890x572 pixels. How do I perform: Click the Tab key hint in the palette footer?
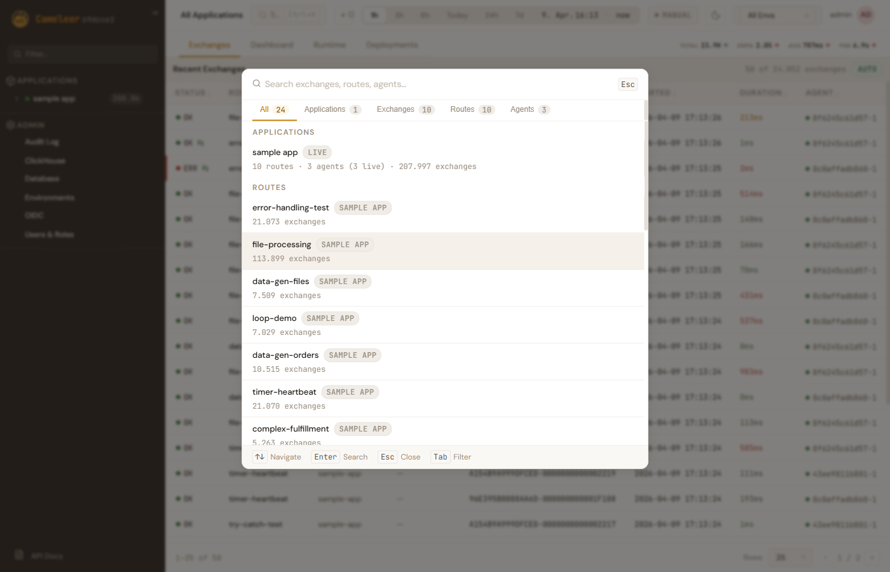pyautogui.click(x=440, y=457)
